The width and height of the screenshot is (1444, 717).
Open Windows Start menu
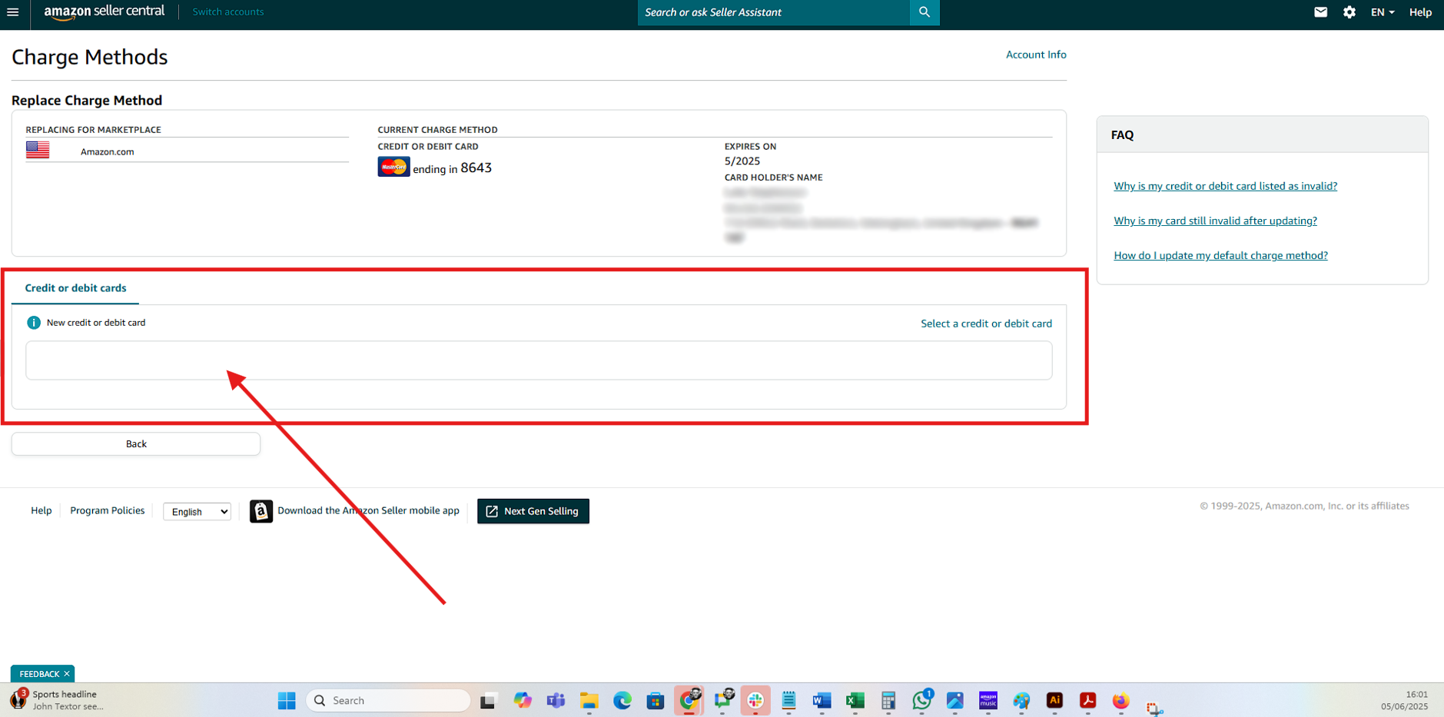click(287, 700)
